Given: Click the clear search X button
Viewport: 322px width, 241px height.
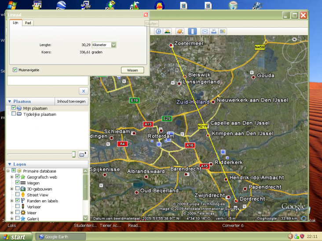Looking at the screenshot, I should 84,91.
